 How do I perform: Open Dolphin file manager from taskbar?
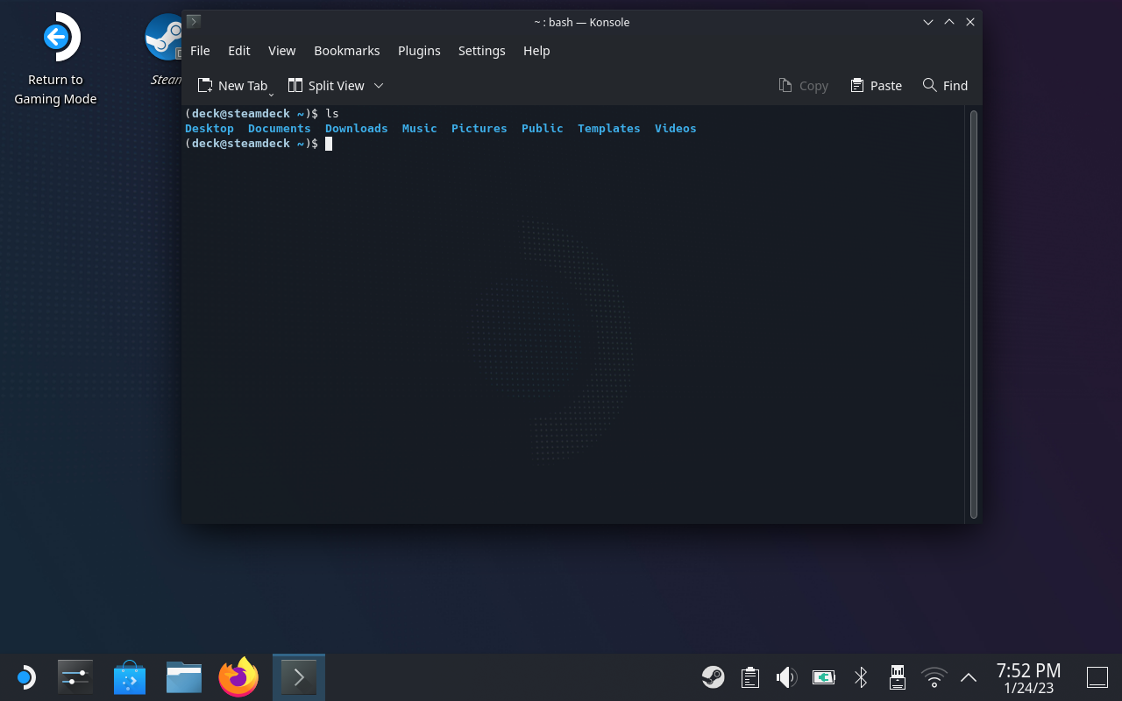184,677
